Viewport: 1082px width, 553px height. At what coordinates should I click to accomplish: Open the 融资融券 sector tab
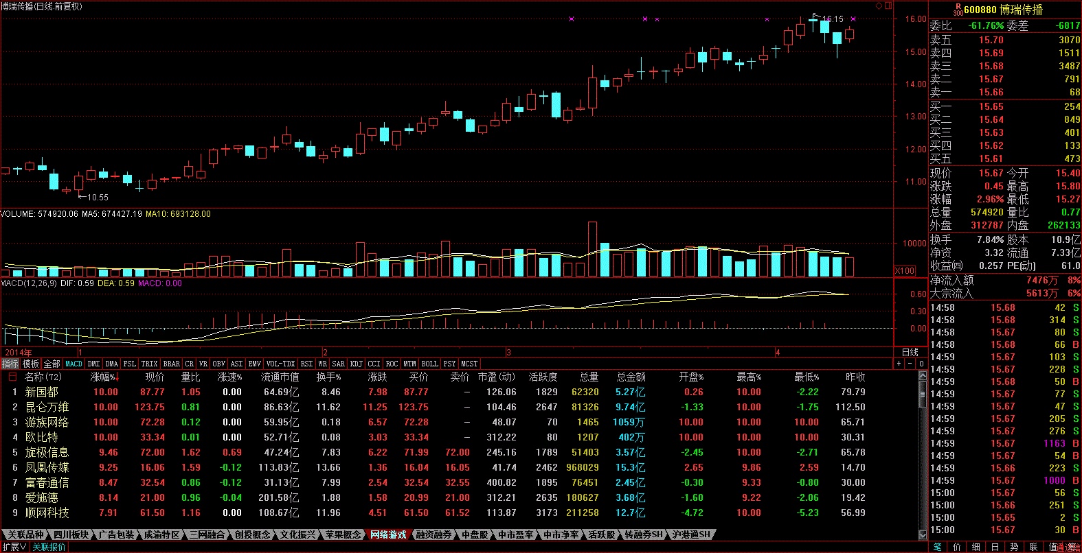[x=433, y=534]
